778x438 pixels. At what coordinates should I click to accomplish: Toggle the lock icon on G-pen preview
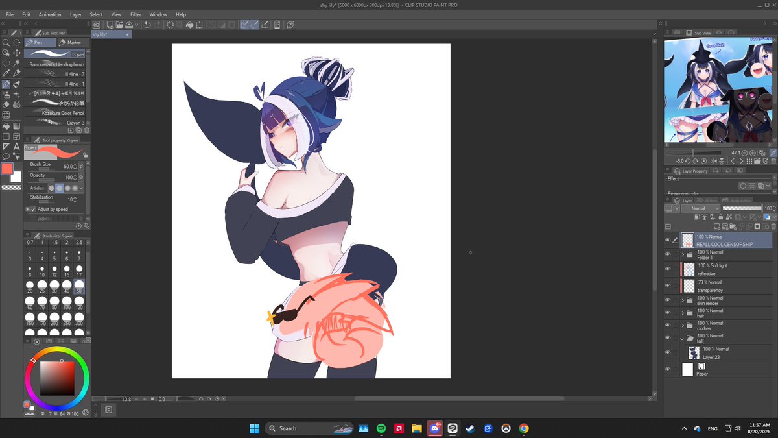[85, 154]
